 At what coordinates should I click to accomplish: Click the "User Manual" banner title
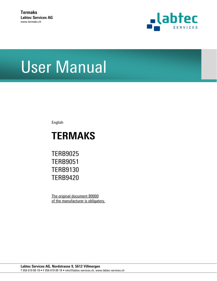64,67
